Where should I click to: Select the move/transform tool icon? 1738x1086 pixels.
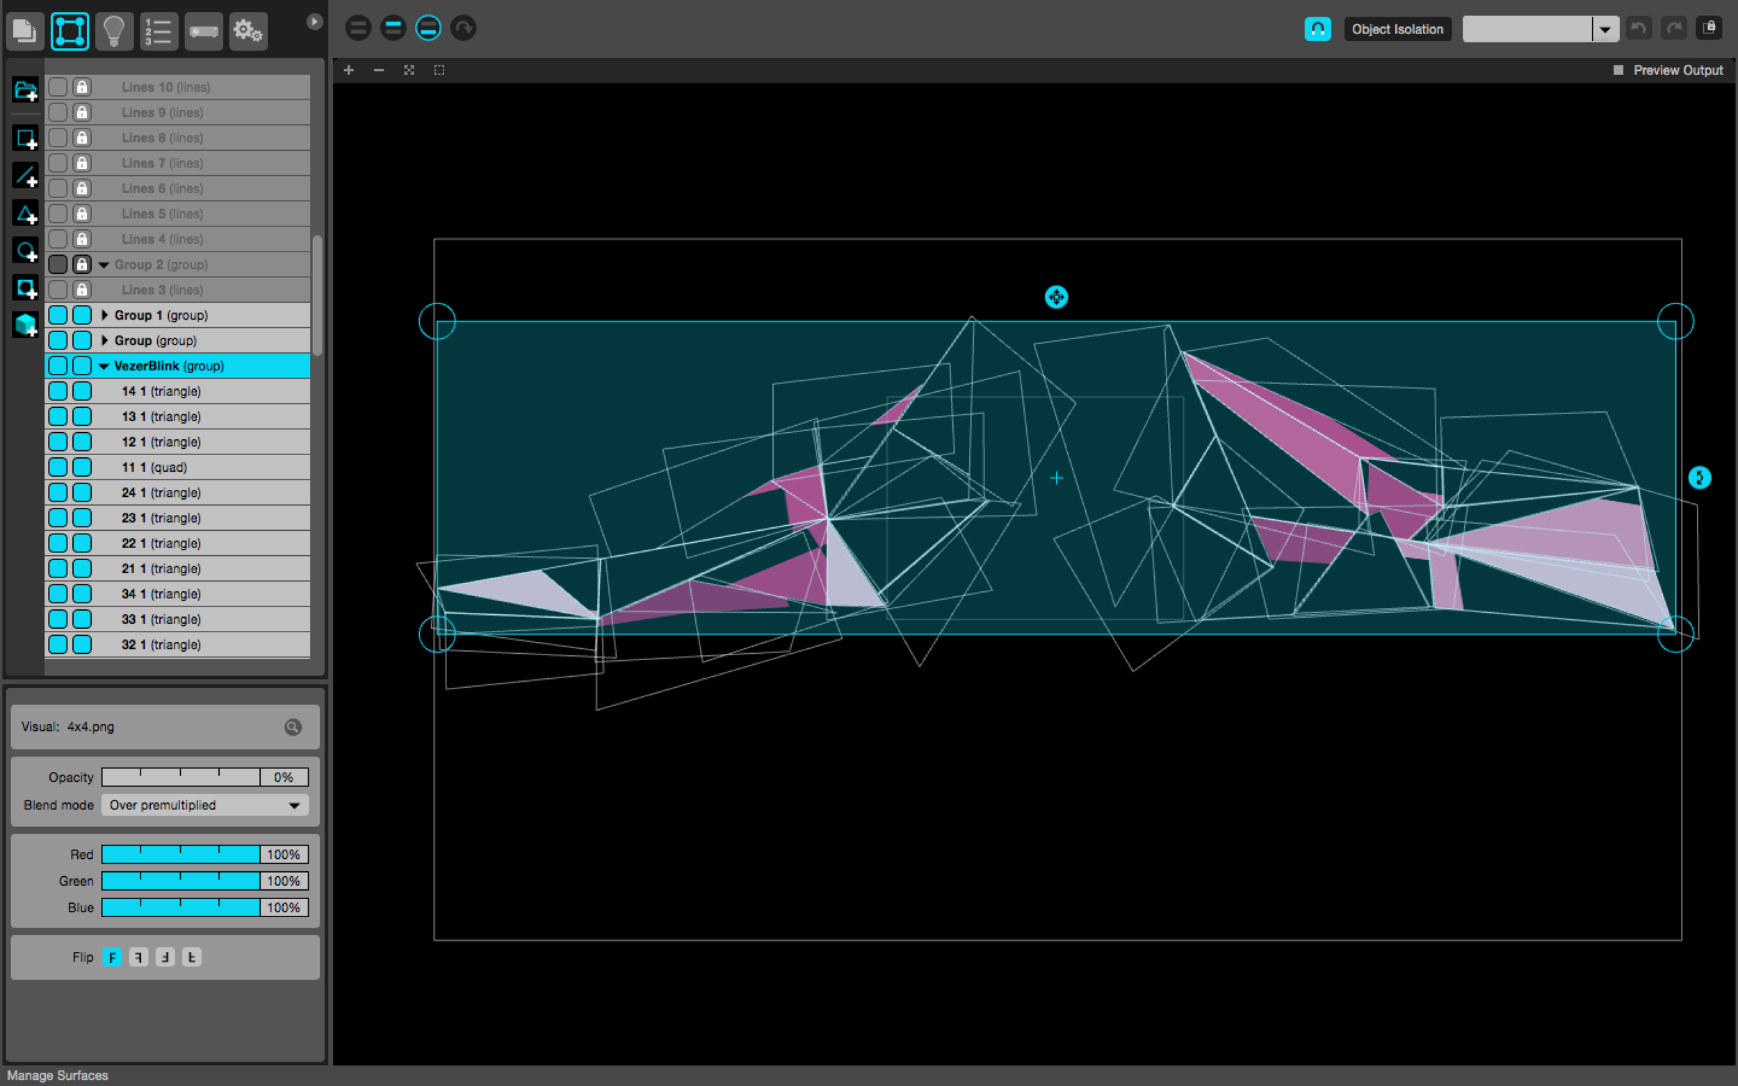69,28
